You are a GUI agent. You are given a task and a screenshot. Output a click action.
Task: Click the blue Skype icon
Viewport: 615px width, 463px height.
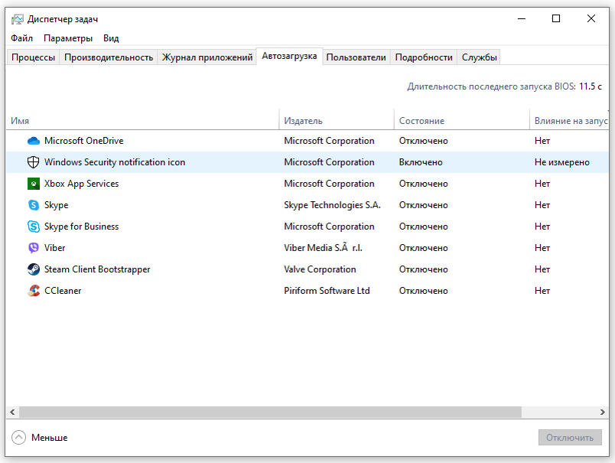point(34,205)
